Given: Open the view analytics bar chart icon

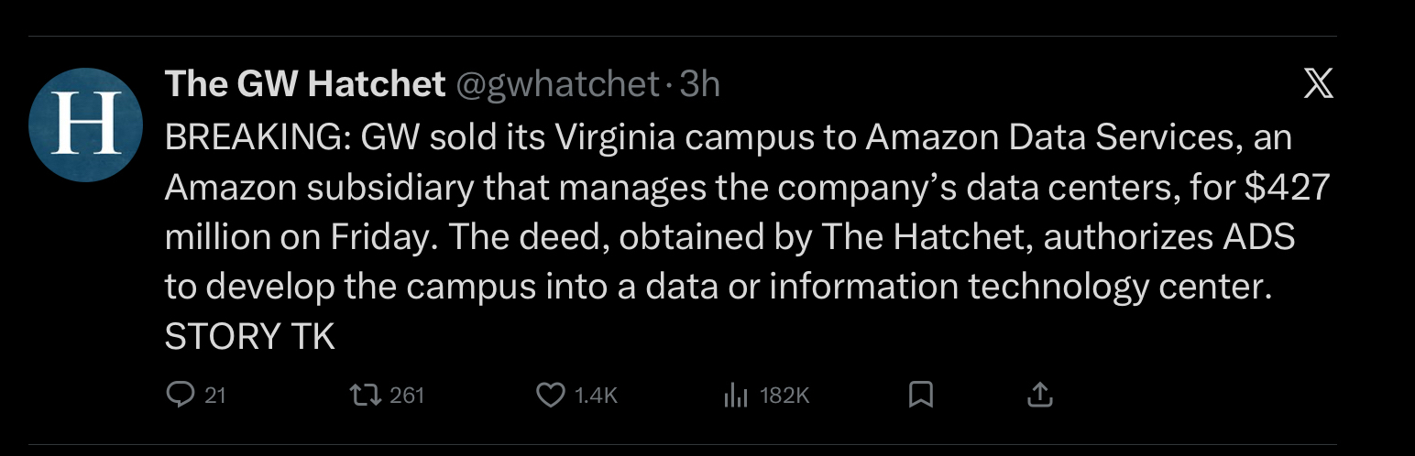Looking at the screenshot, I should click(736, 395).
